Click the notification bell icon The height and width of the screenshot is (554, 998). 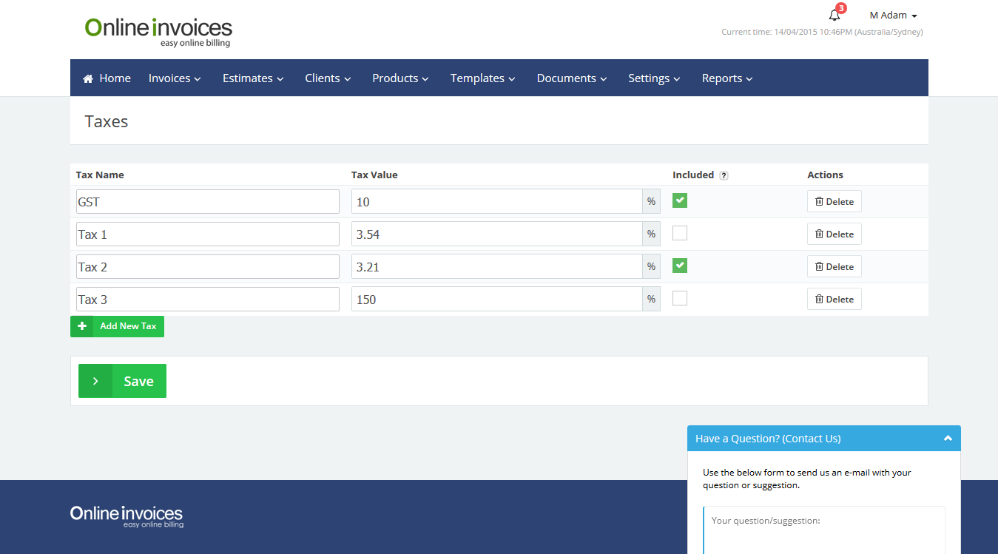coord(835,16)
